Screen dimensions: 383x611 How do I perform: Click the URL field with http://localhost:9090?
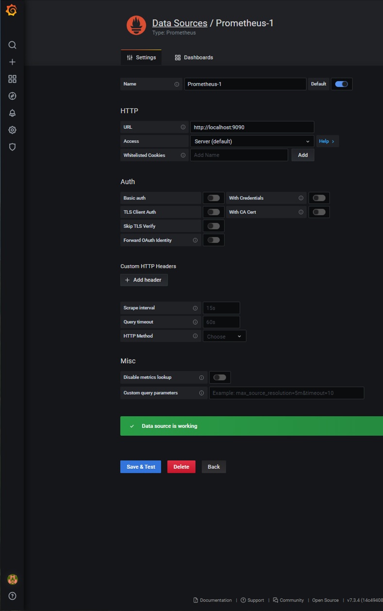click(252, 127)
